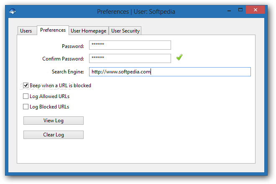The width and height of the screenshot is (276, 184).
Task: Focus the Password input field
Action: [x=130, y=45]
